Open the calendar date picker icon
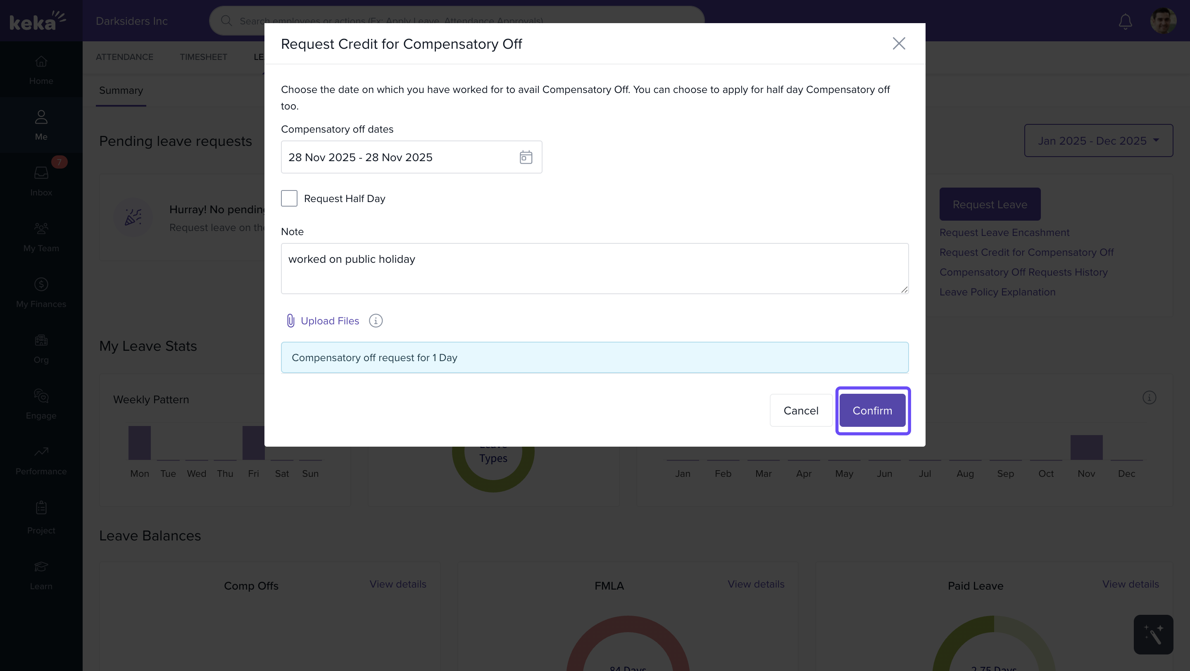1190x671 pixels. (x=526, y=157)
